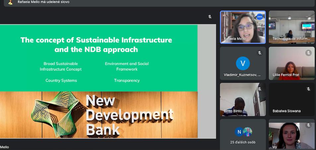Screen dimensions: 316x150
Task: Click 'Environment and Social Framework' slide text
Action: pyautogui.click(x=127, y=66)
